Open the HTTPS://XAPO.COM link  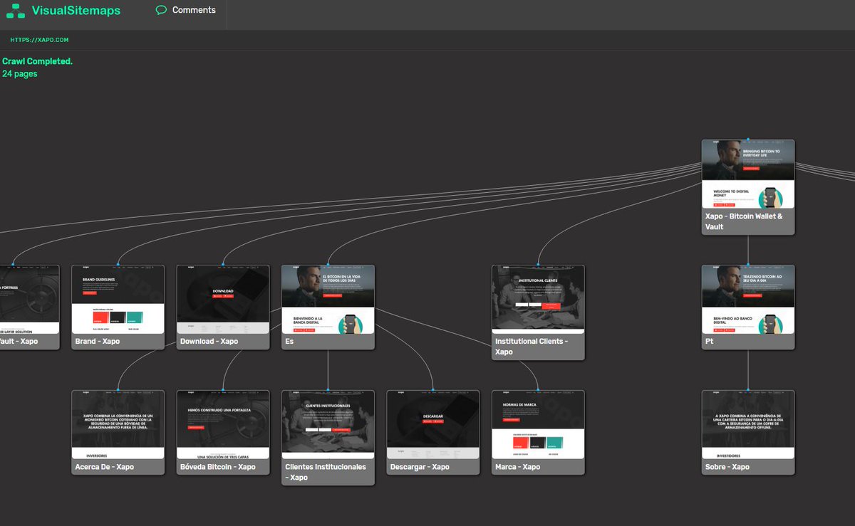click(37, 40)
